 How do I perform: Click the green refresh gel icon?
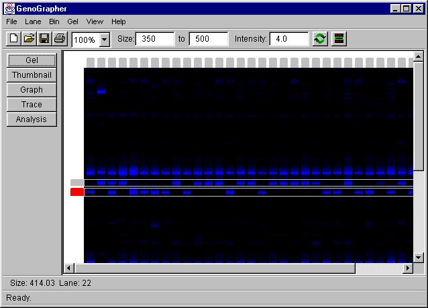pos(321,39)
